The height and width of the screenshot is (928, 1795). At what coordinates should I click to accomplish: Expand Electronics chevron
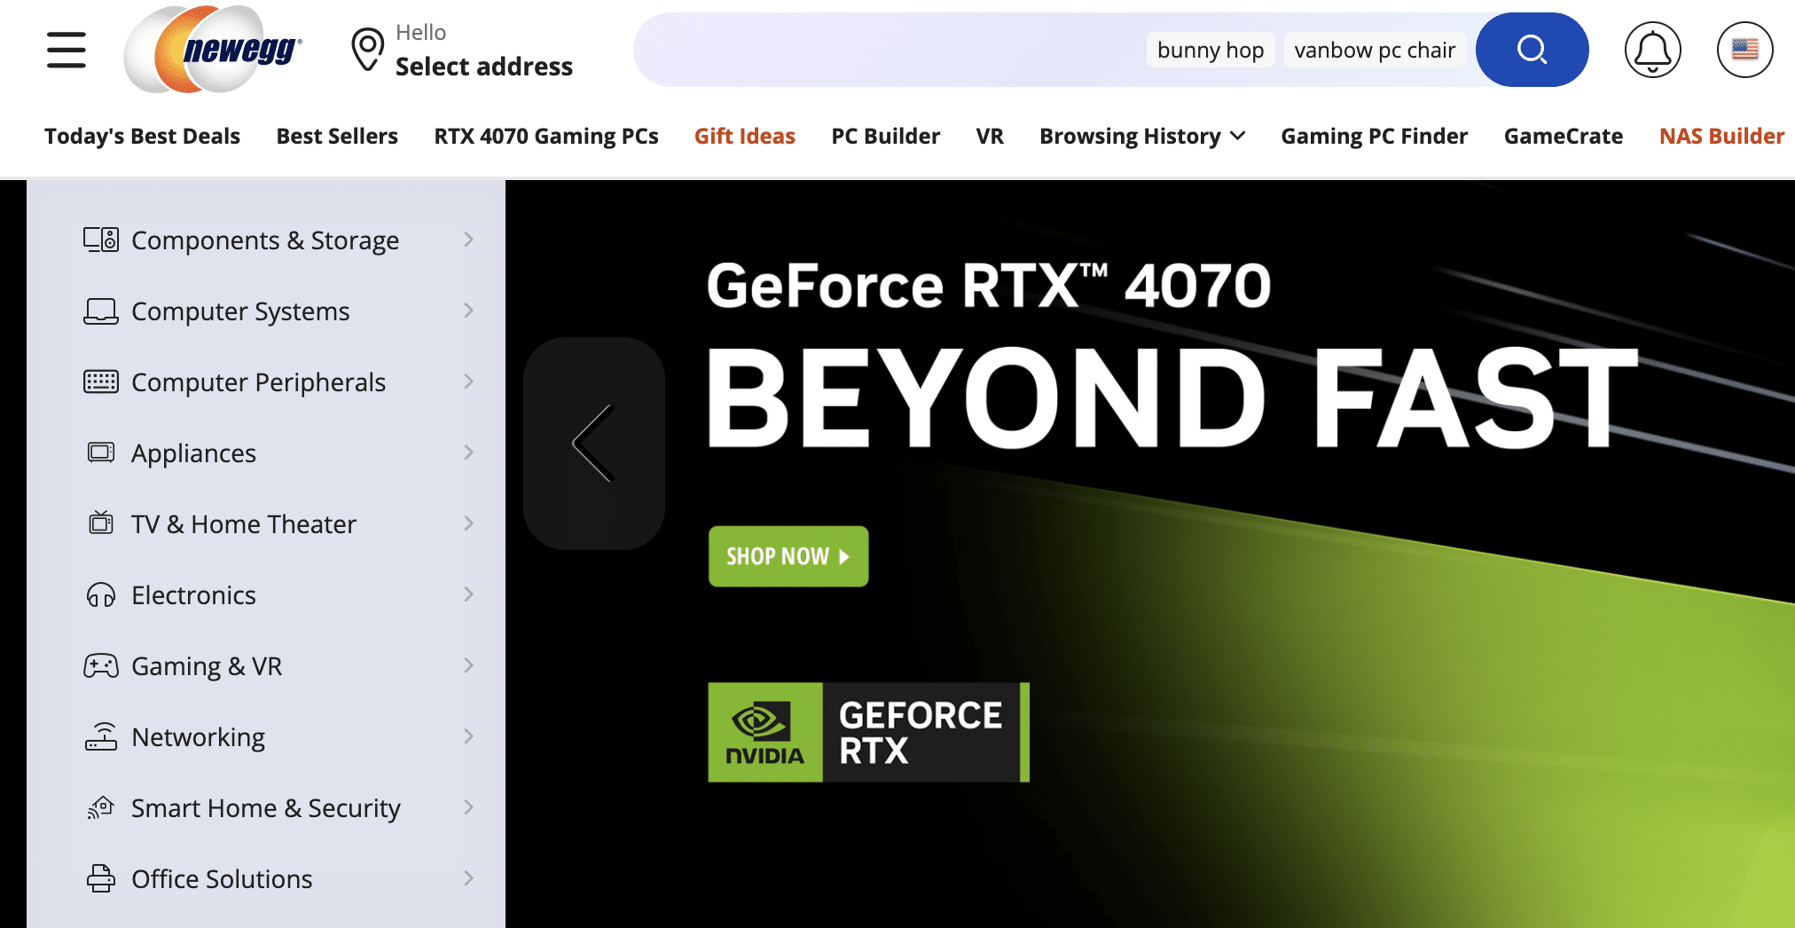[468, 594]
